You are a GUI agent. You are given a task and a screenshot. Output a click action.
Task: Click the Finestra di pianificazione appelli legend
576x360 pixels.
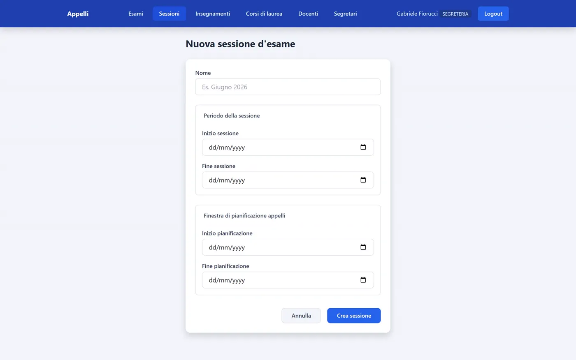244,215
